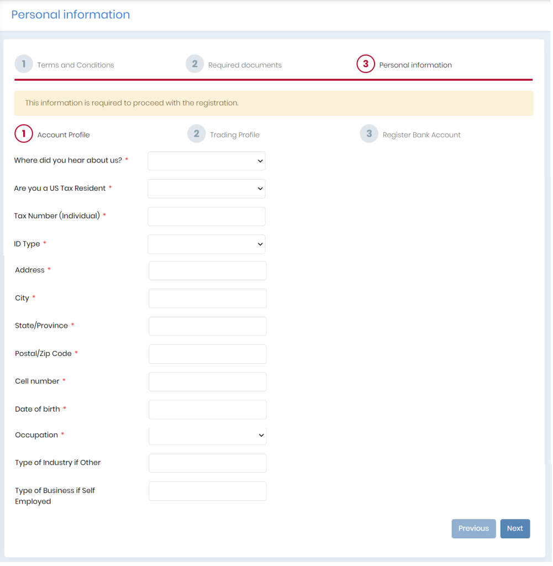Click step 3 circle for Personal information
553x566 pixels.
(x=365, y=64)
